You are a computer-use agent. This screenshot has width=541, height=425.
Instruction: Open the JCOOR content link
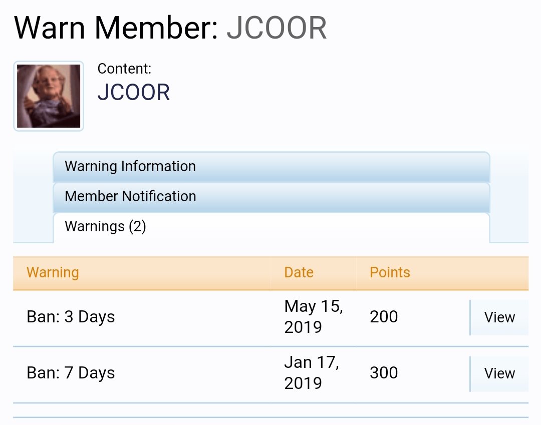click(x=134, y=93)
